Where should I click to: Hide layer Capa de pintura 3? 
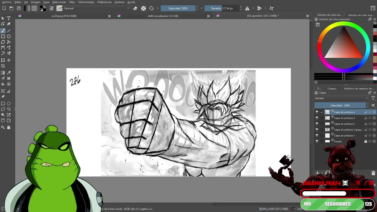[x=317, y=118]
